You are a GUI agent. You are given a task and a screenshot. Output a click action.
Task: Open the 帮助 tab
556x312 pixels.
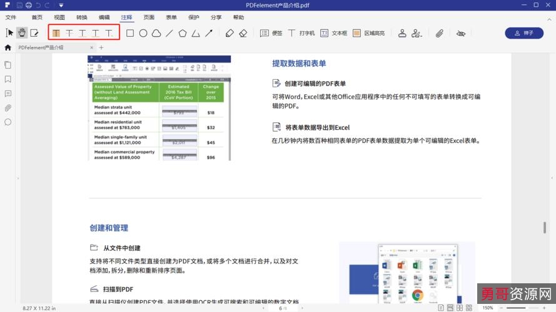click(x=238, y=17)
